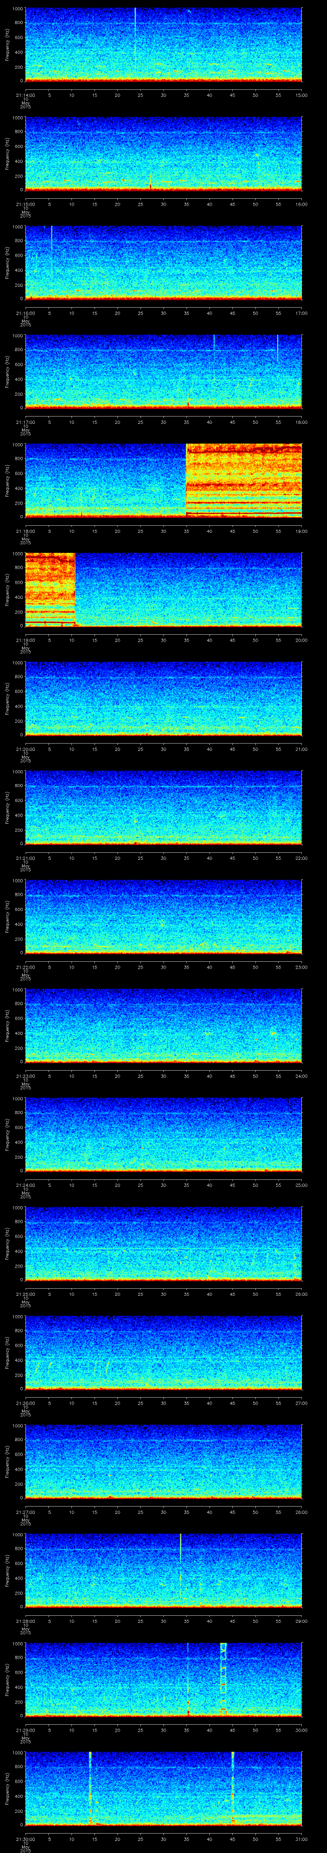Select the 21:19:00 timestamp label
Screen dimensions: 327x1853
25,640
